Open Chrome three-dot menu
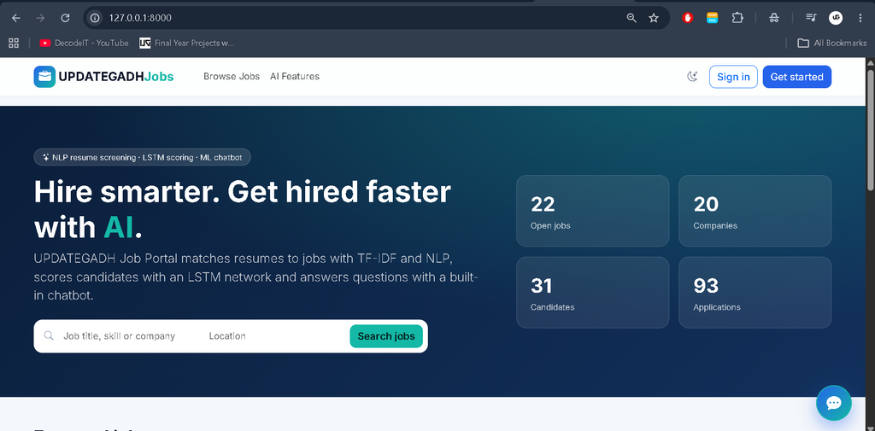Screen dimensions: 875x431 860,18
